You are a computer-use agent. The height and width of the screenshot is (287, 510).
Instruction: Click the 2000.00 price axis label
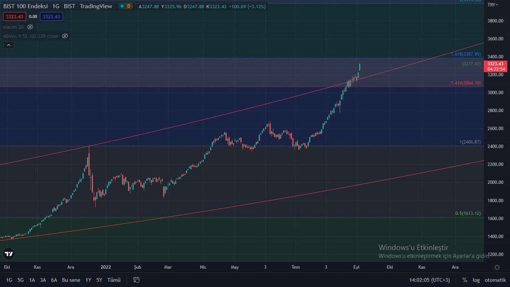(495, 182)
